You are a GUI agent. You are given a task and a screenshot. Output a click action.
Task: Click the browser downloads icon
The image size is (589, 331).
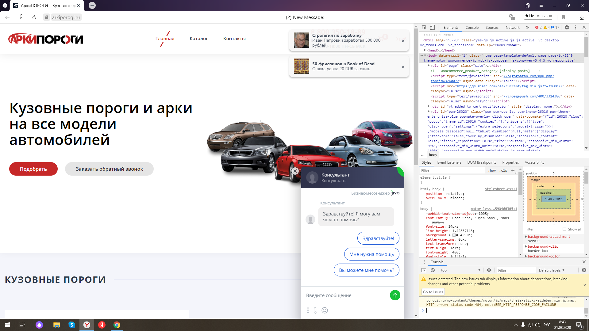coord(582,17)
